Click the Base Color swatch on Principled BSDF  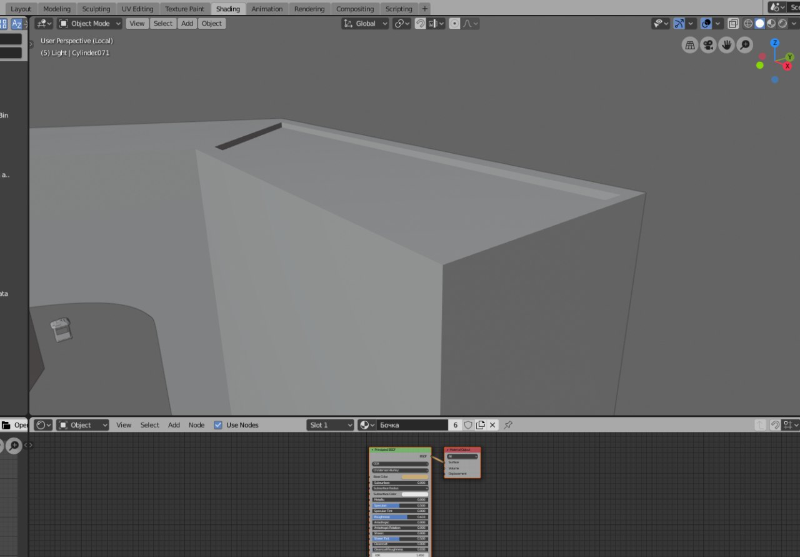415,477
